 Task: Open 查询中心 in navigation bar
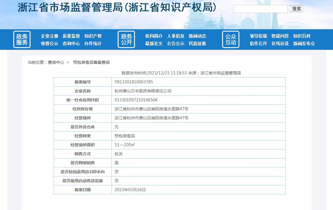click(x=71, y=43)
